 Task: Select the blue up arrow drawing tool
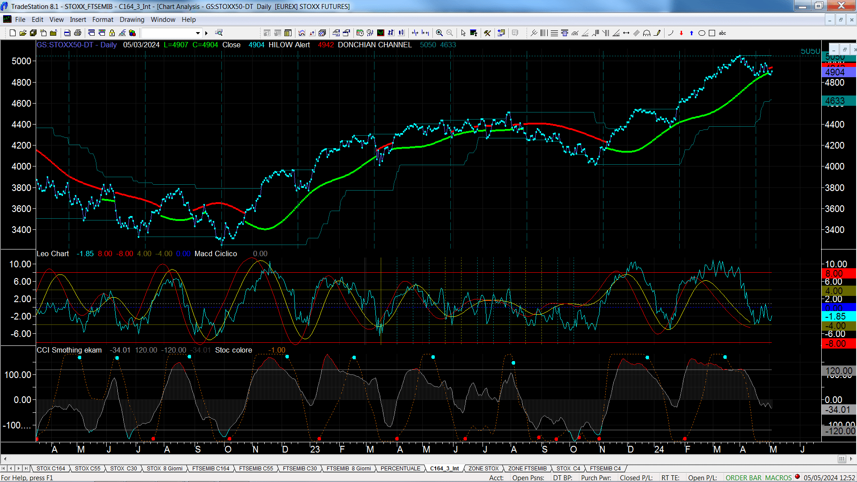coord(691,33)
